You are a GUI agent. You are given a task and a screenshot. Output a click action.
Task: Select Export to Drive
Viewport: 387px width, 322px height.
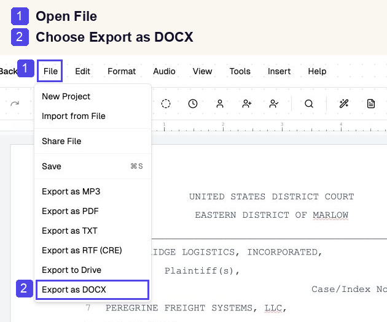93,270
